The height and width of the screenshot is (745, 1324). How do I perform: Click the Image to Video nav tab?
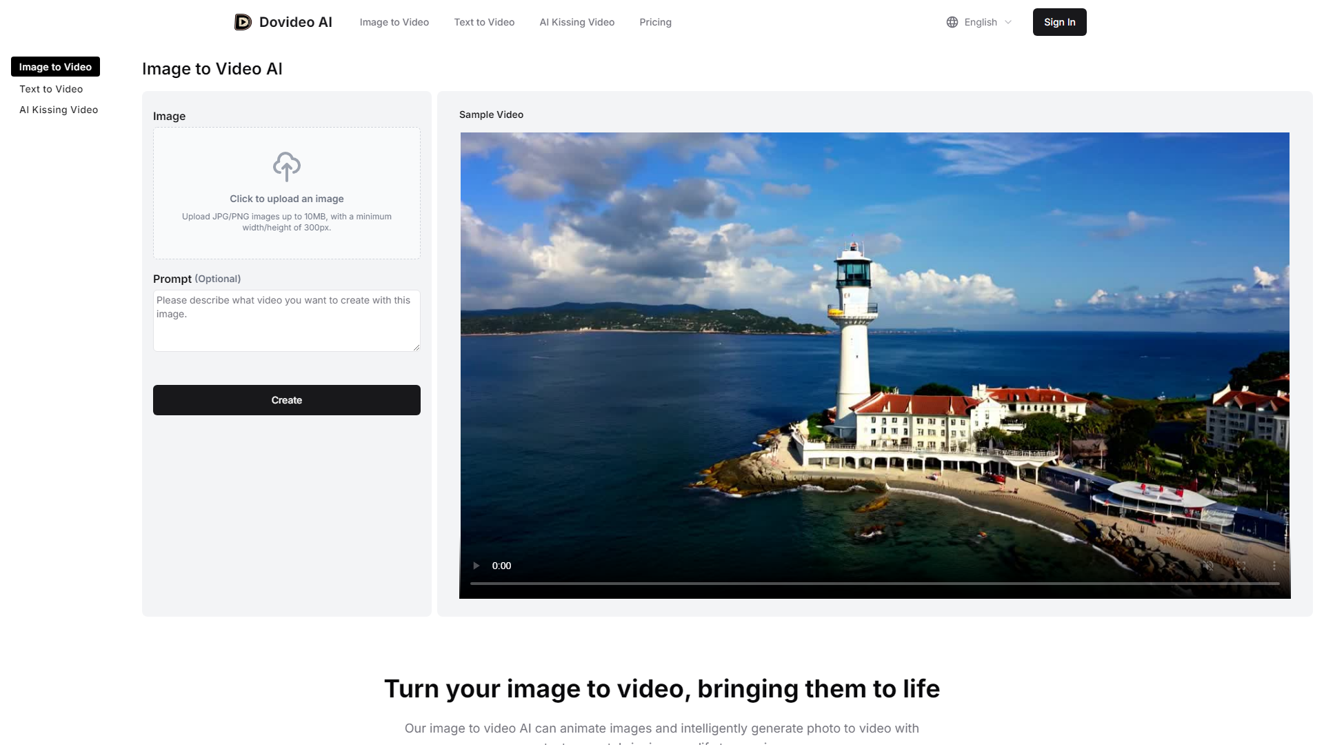pos(394,22)
